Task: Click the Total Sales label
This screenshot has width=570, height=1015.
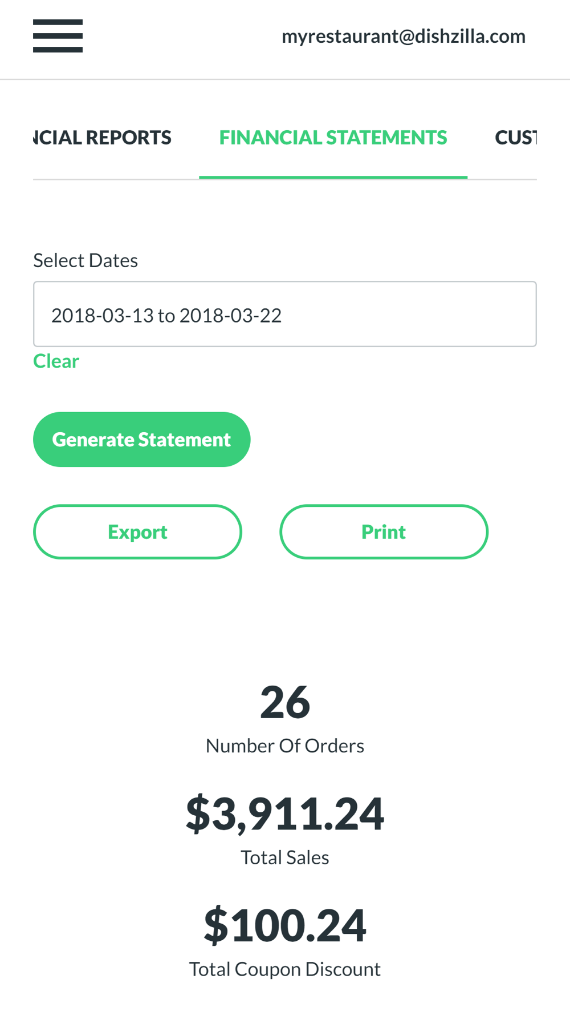Action: click(x=285, y=857)
